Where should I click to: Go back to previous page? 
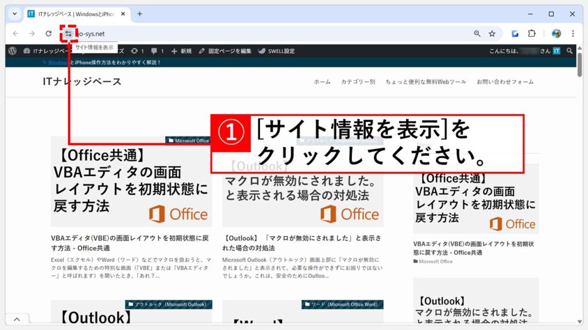click(x=16, y=34)
